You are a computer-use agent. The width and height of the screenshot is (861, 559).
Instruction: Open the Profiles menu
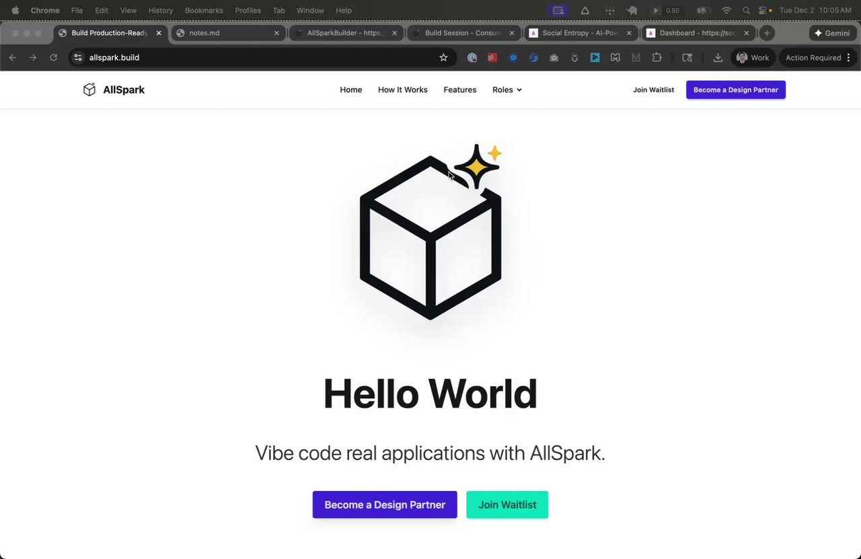(248, 10)
